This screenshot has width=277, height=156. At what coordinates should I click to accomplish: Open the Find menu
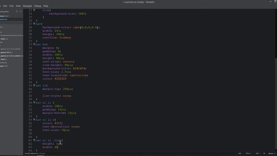11,6
